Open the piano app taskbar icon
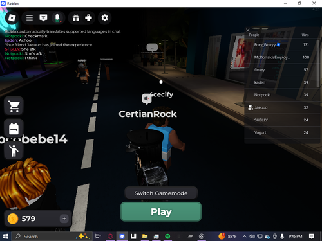Screen dimensions: 322x241 point(133,237)
